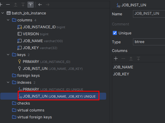
Task: Open the checks folder
Action: [21, 103]
